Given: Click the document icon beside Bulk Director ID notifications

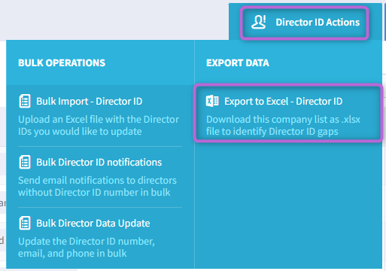Looking at the screenshot, I should point(25,162).
